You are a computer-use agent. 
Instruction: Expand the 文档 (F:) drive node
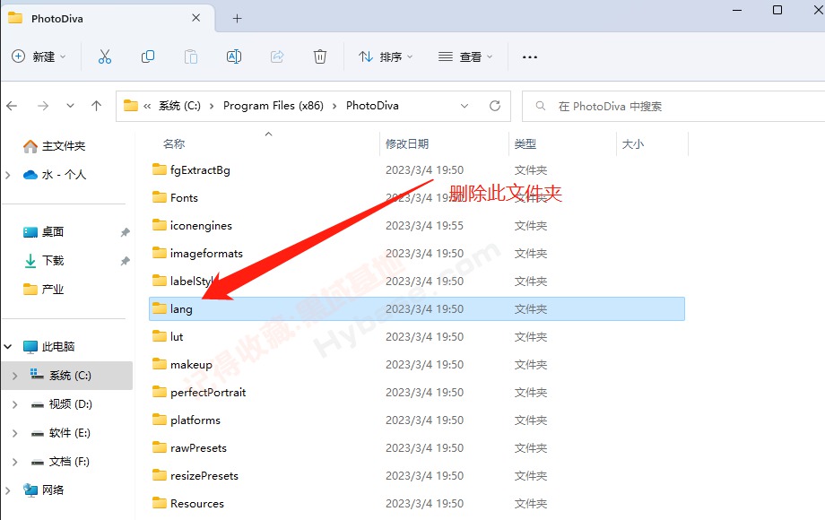pos(14,462)
